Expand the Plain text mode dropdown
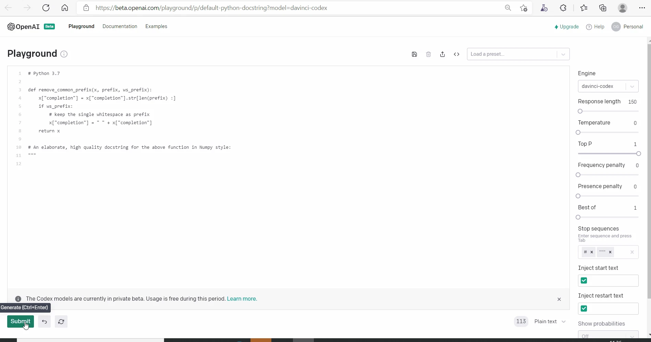 coord(550,321)
